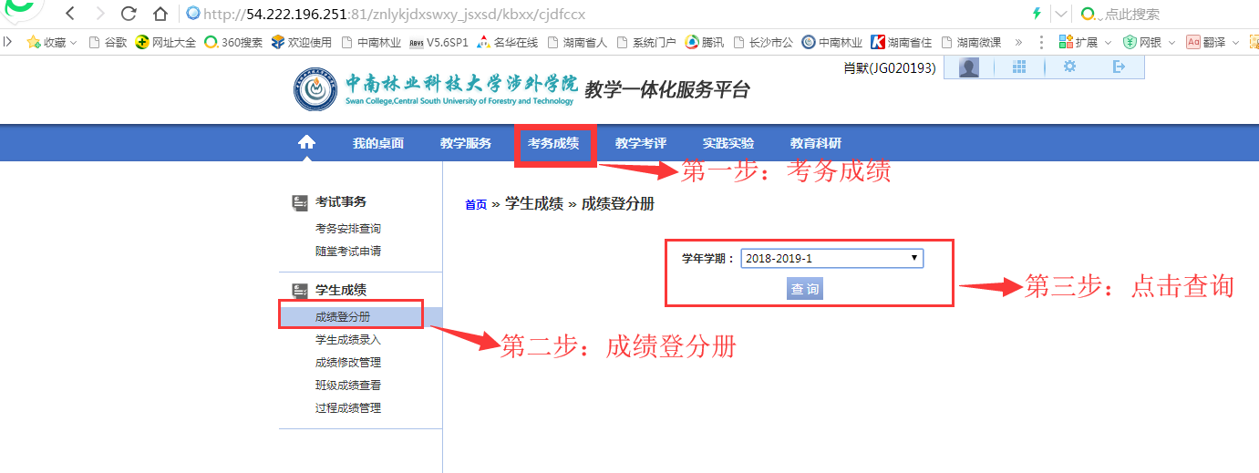Open the 网银 online banking dropdown
This screenshot has height=473, width=1259.
point(1149,42)
